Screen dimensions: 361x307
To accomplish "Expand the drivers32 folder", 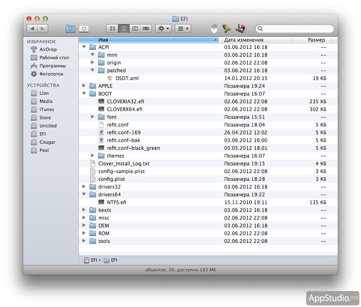I will 84,187.
